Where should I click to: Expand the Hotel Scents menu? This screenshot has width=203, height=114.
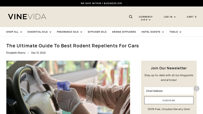pyautogui.click(x=153, y=32)
